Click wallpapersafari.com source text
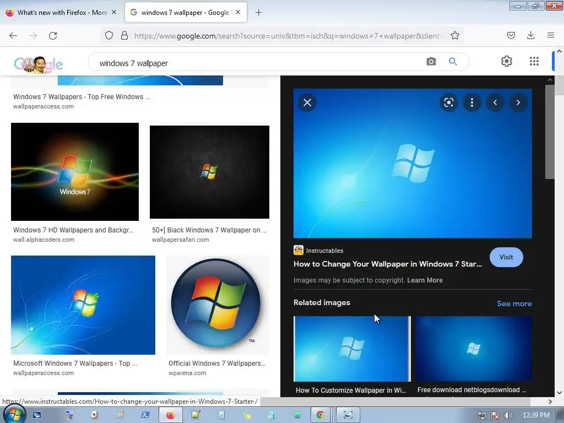This screenshot has width=564, height=423. [x=180, y=240]
